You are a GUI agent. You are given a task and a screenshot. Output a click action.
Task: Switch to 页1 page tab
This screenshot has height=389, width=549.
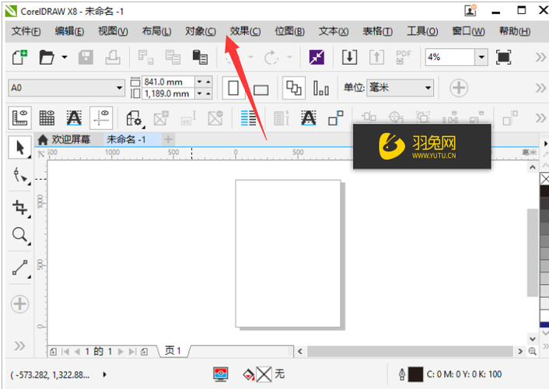click(x=173, y=351)
